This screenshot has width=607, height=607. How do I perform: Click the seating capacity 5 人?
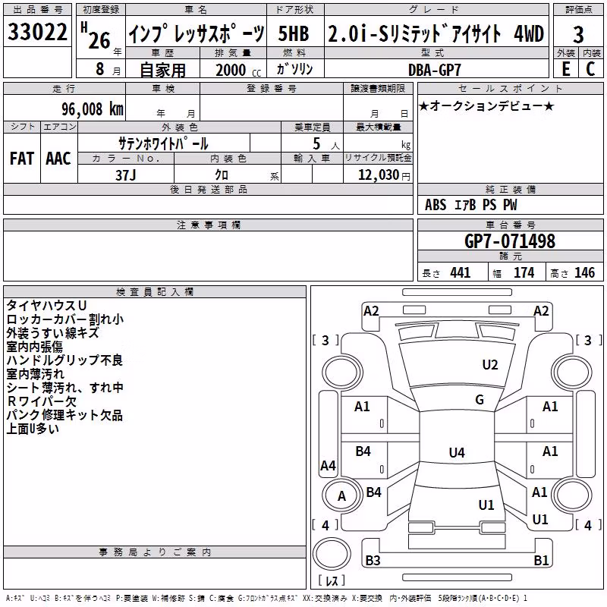pos(326,144)
